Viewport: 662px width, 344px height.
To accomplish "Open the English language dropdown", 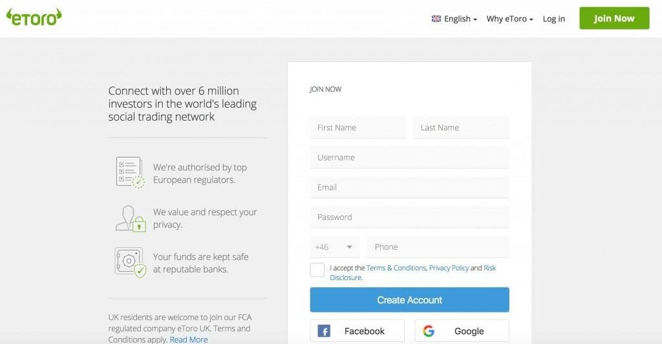I will coord(460,19).
